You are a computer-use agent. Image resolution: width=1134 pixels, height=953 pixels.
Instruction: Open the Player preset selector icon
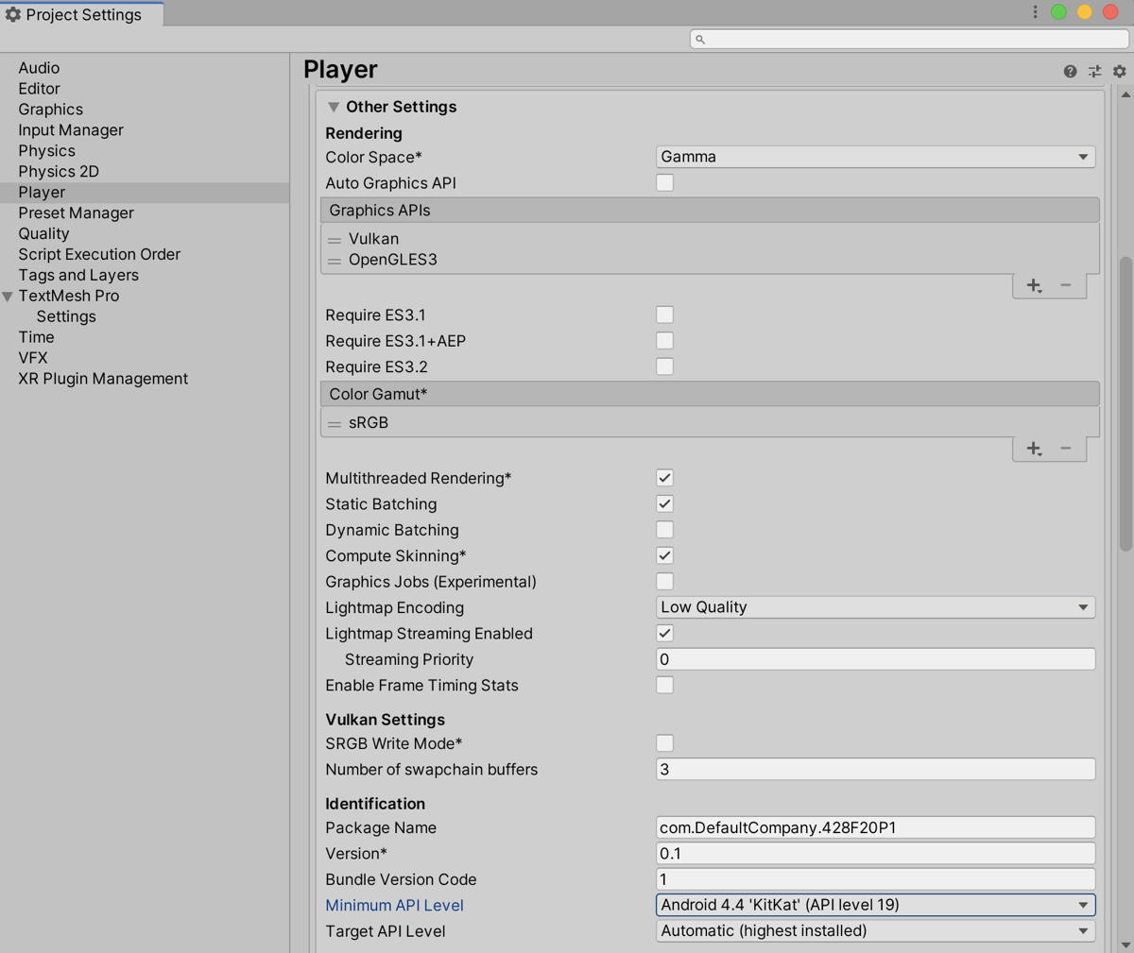(1094, 72)
